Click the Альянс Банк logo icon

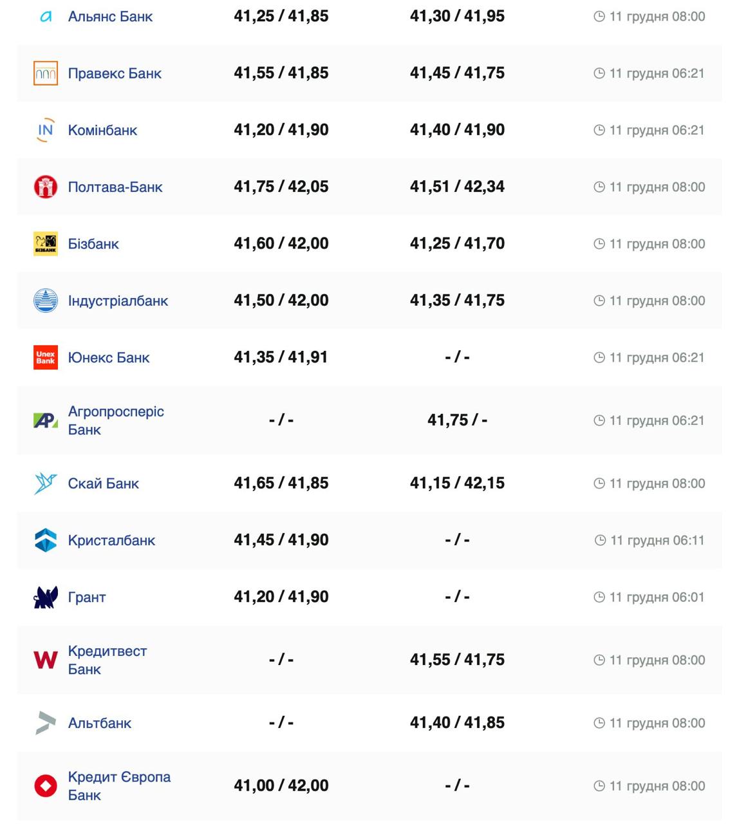click(46, 17)
